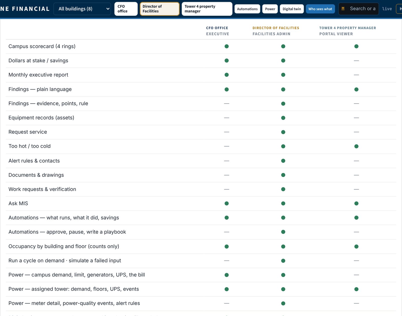Click Run a cycle on demand Facilities dot

tap(283, 261)
